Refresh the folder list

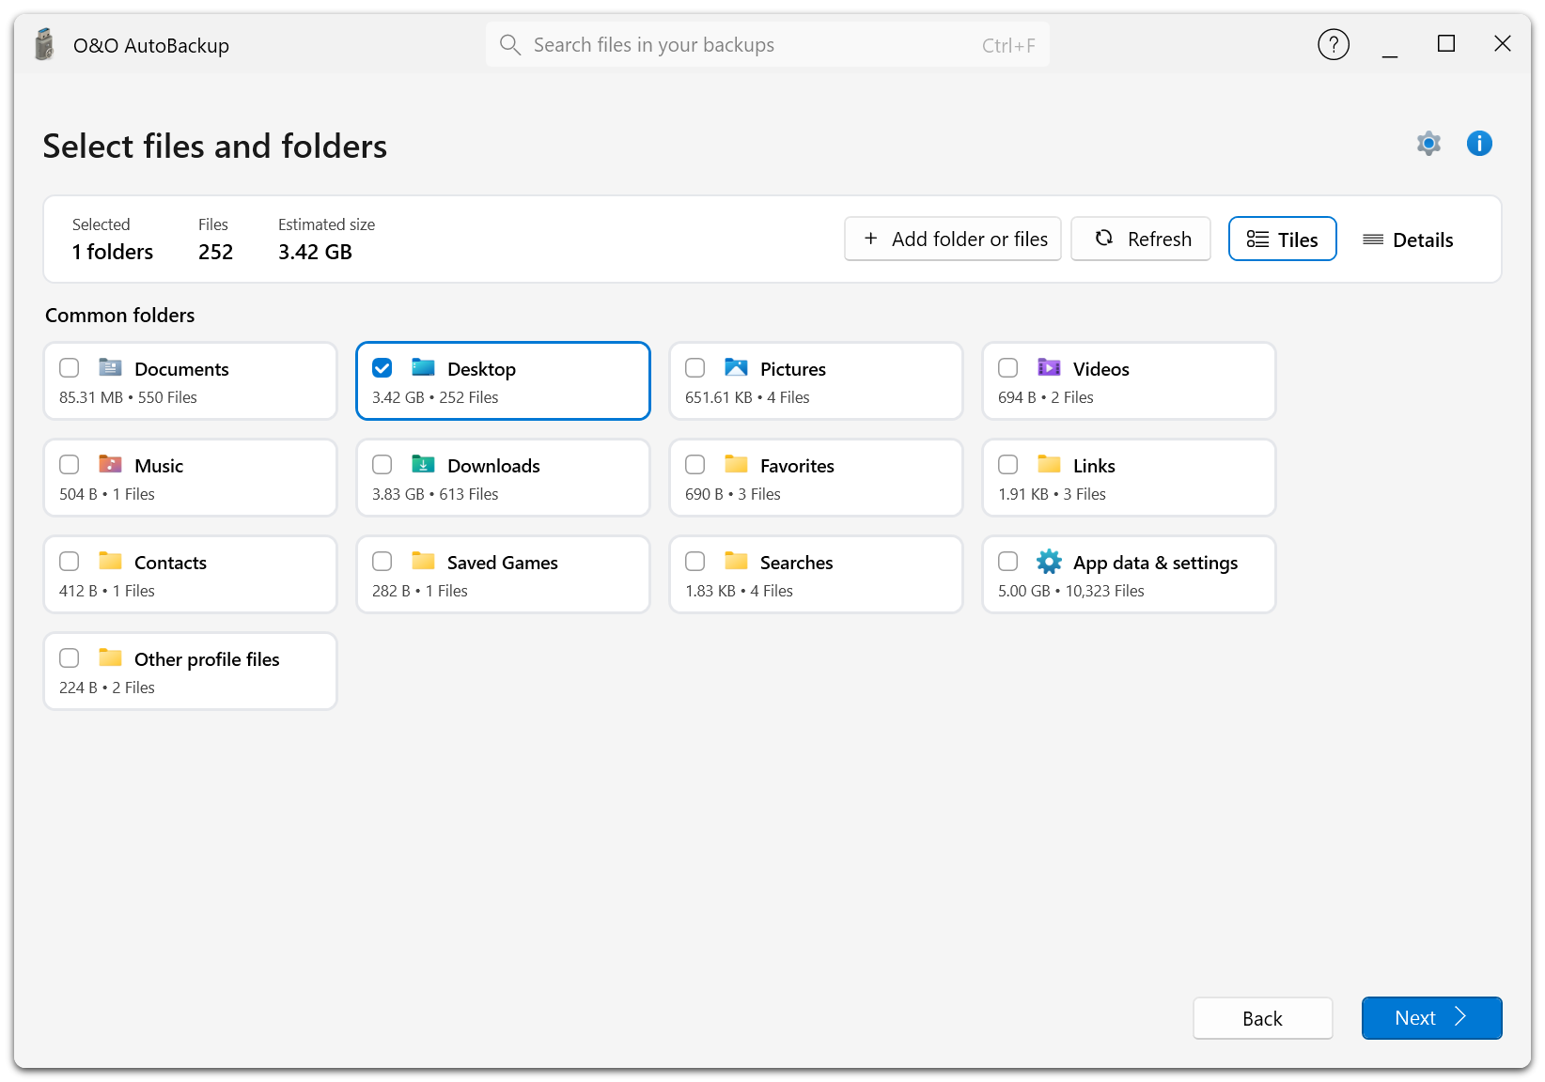[1141, 240]
